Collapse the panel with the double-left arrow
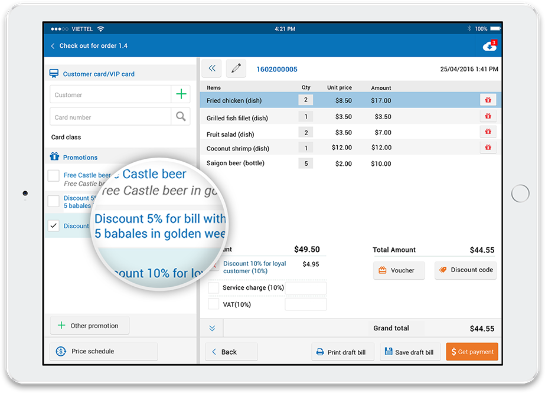Image resolution: width=545 pixels, height=393 pixels. pos(211,68)
